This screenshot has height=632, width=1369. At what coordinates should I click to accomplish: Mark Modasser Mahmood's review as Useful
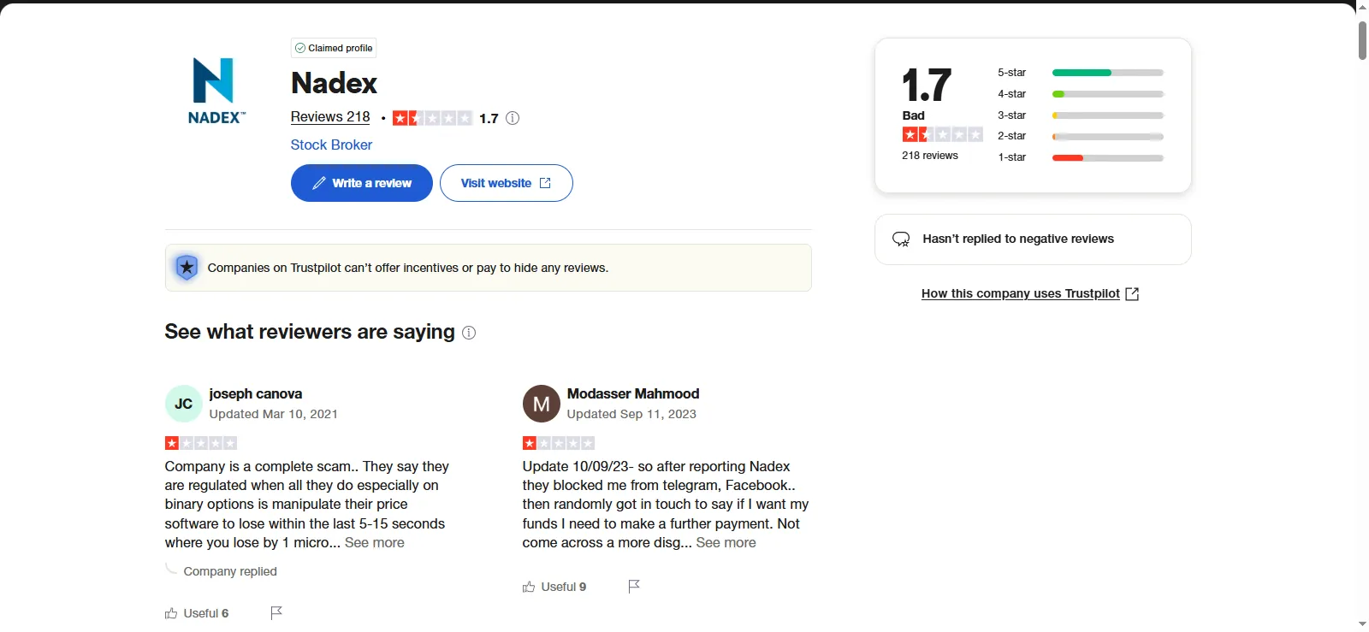coord(554,587)
